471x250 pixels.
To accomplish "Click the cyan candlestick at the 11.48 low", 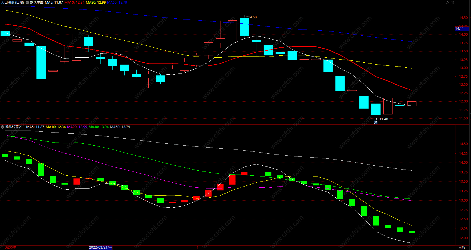I will [376, 109].
